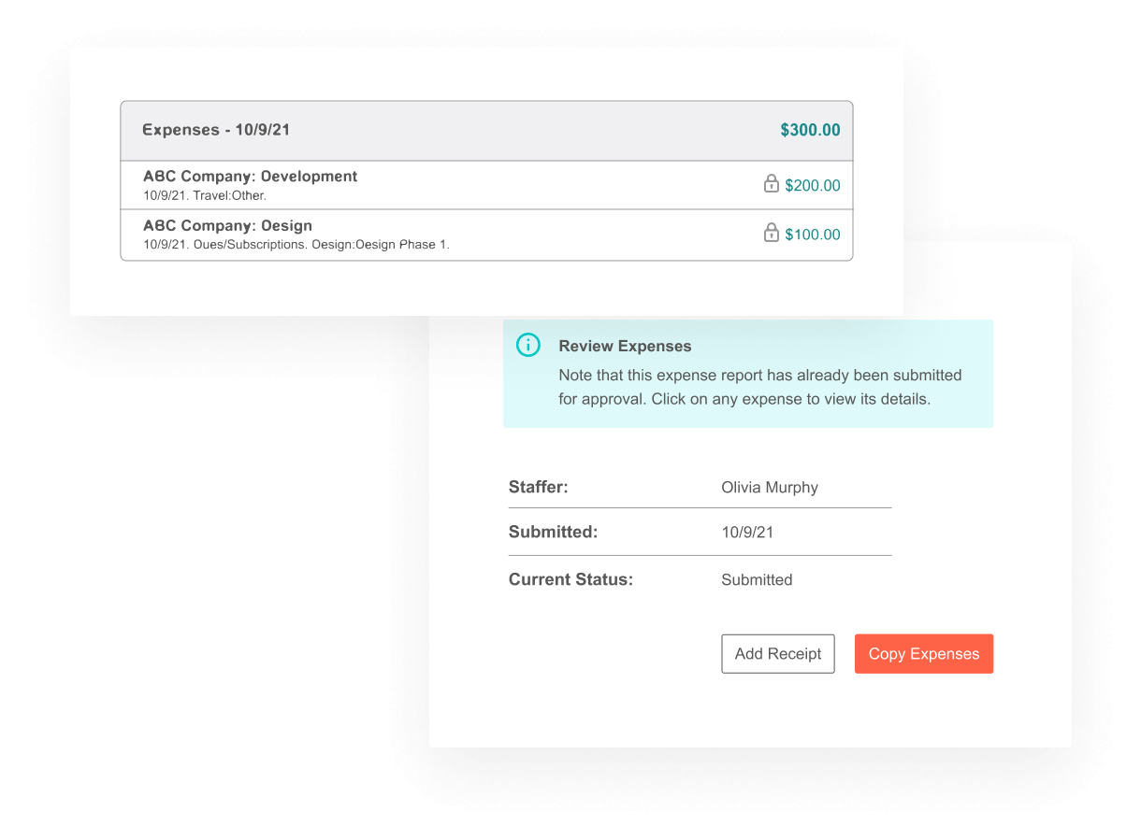Screen dimensions: 1141x840
Task: Open the ABC Company: Development expense row
Action: tap(486, 185)
